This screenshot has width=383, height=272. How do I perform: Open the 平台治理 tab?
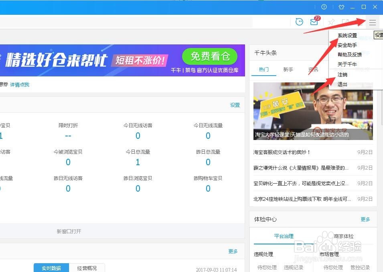tap(284, 236)
